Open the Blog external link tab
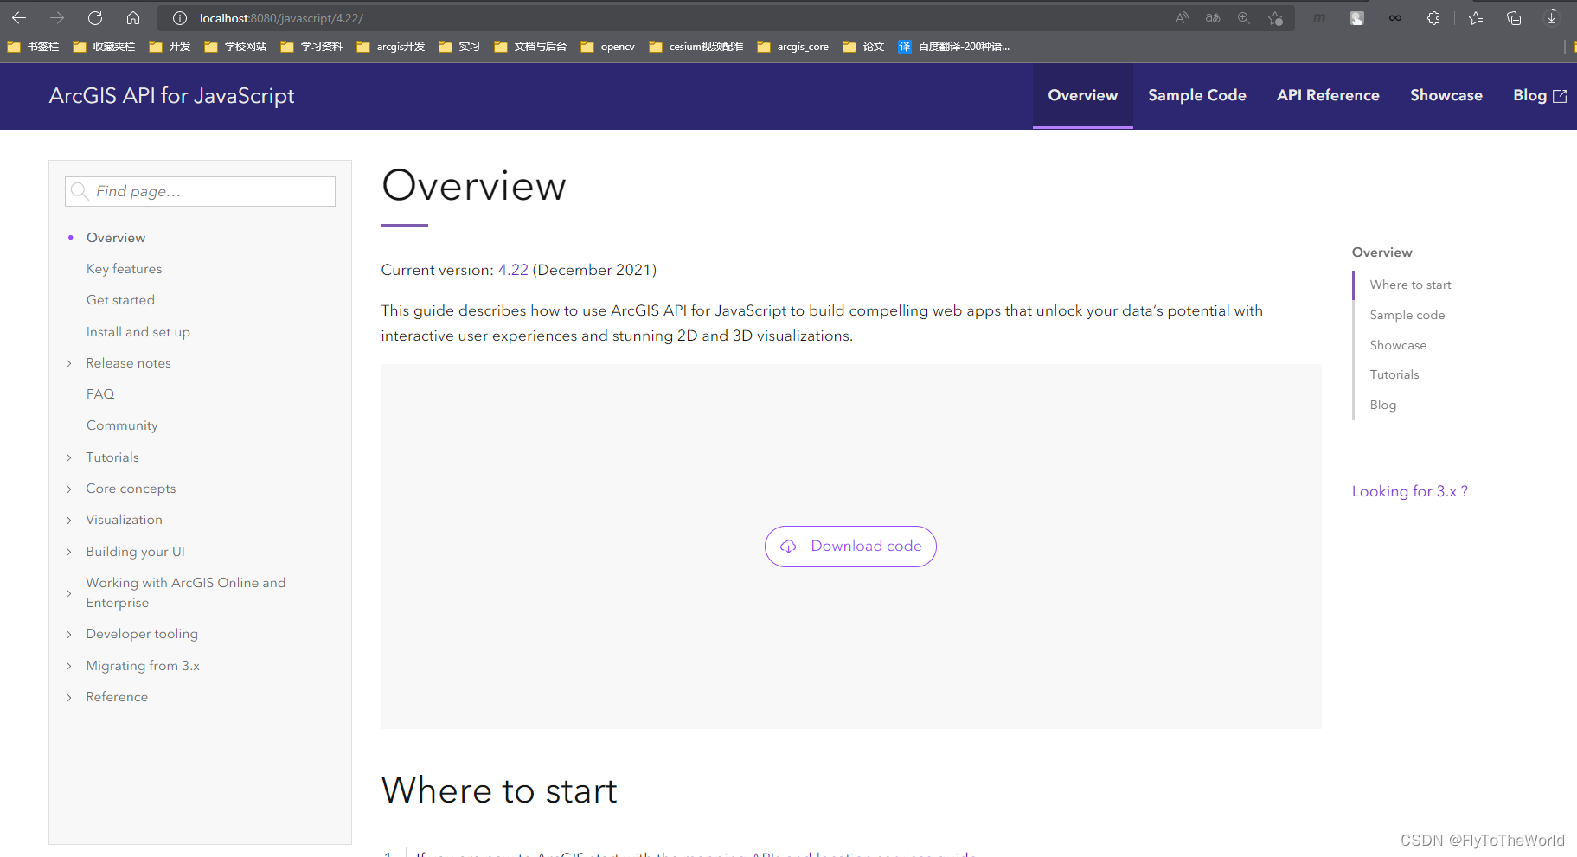Image resolution: width=1577 pixels, height=857 pixels. click(1539, 95)
